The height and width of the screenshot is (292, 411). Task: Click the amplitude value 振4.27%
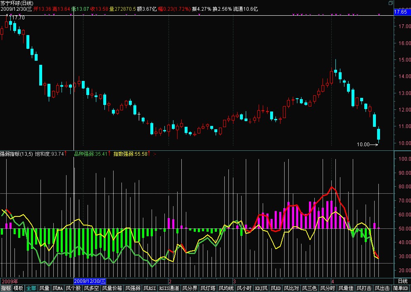201,9
